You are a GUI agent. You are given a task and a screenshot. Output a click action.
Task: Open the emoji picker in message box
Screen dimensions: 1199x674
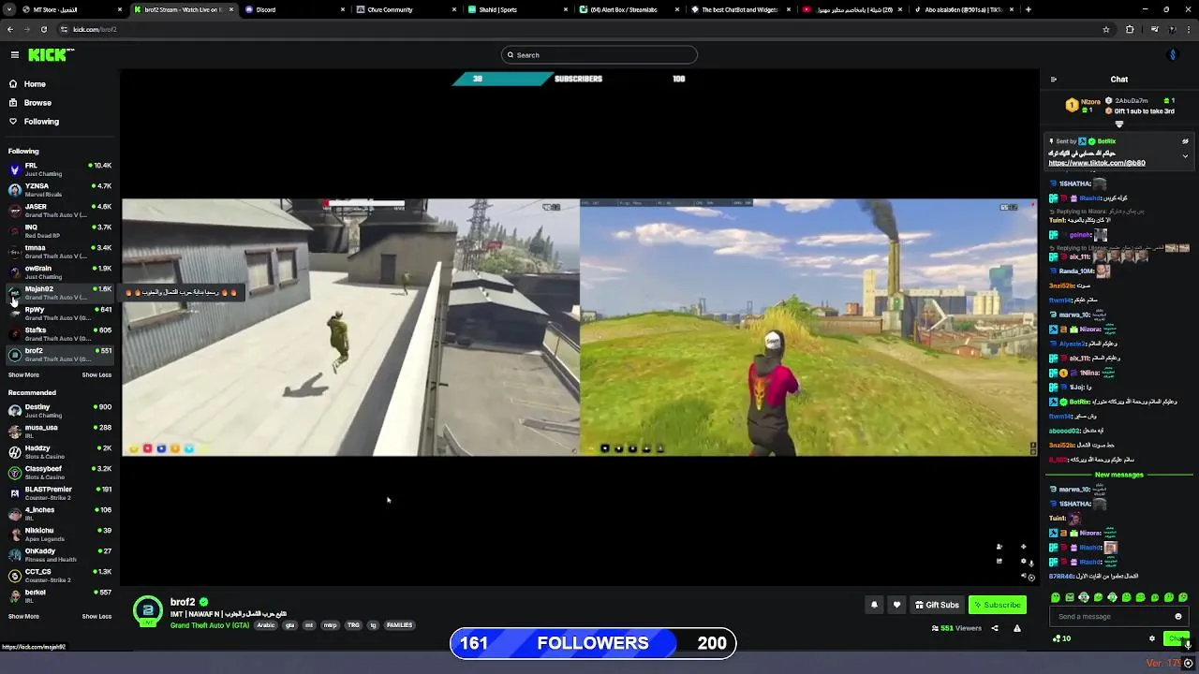tap(1178, 617)
